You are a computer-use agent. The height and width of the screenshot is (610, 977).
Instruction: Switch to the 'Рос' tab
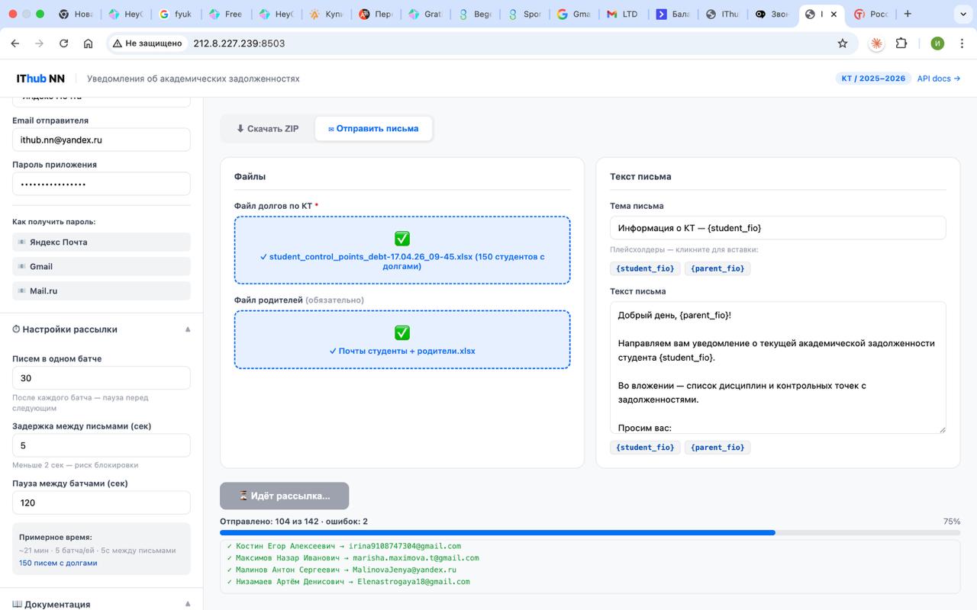(872, 14)
